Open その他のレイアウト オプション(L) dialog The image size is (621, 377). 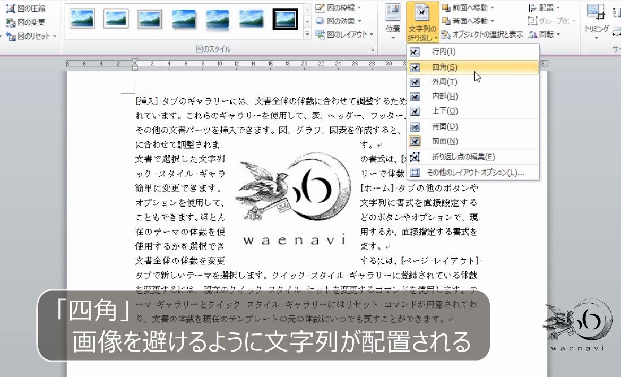coord(473,173)
